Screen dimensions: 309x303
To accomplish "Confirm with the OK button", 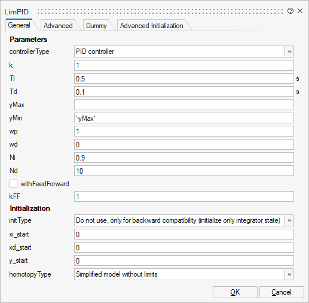I will tap(235, 292).
